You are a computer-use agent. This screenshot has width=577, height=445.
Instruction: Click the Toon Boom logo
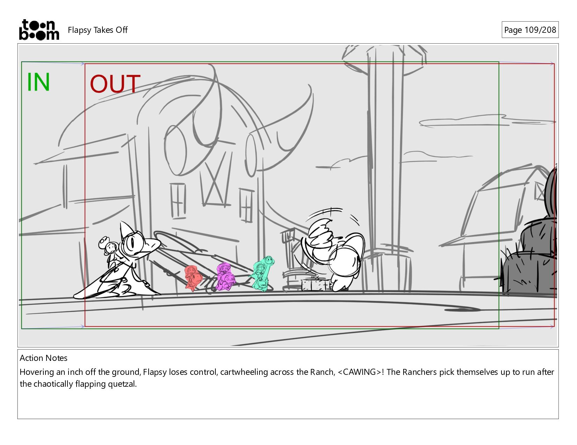pos(39,30)
